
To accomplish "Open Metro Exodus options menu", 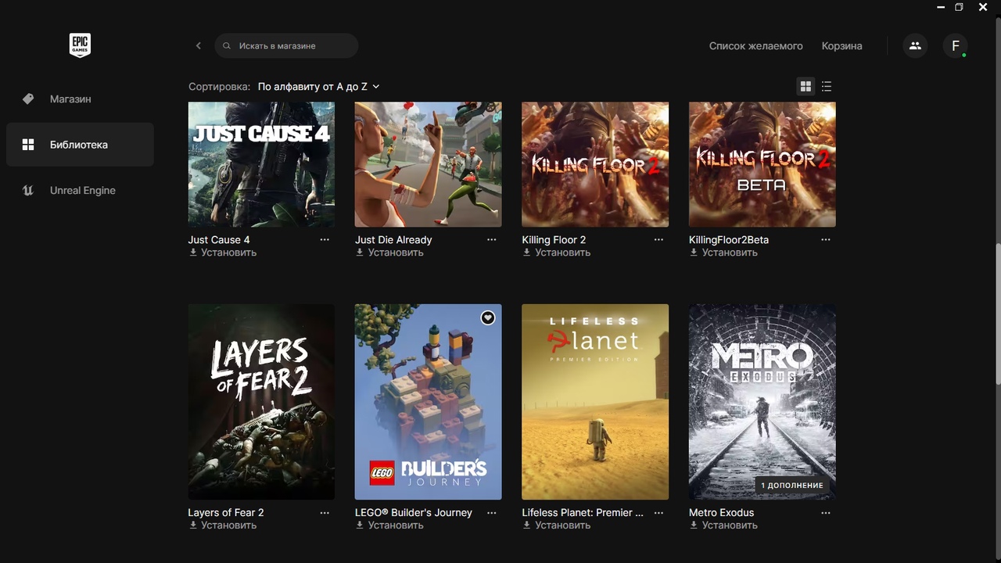I will pos(826,513).
